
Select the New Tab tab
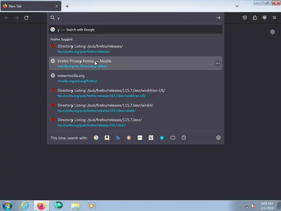pos(31,6)
